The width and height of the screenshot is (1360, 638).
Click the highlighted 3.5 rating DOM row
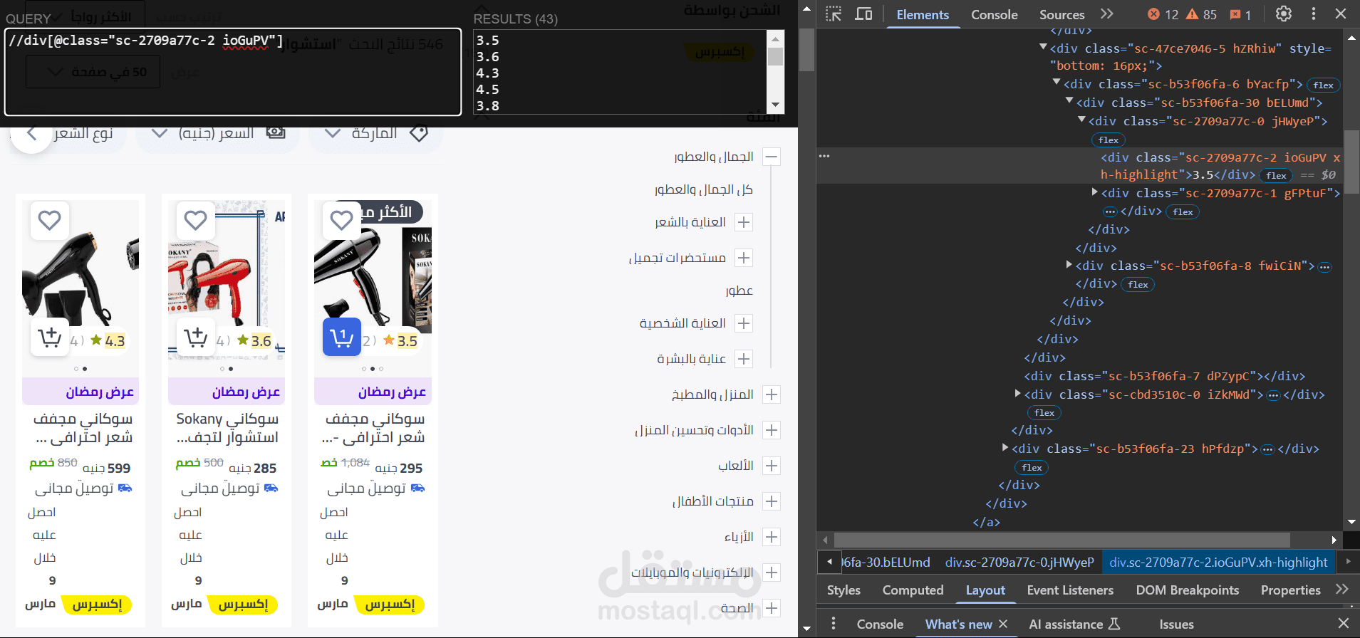pos(1079,166)
